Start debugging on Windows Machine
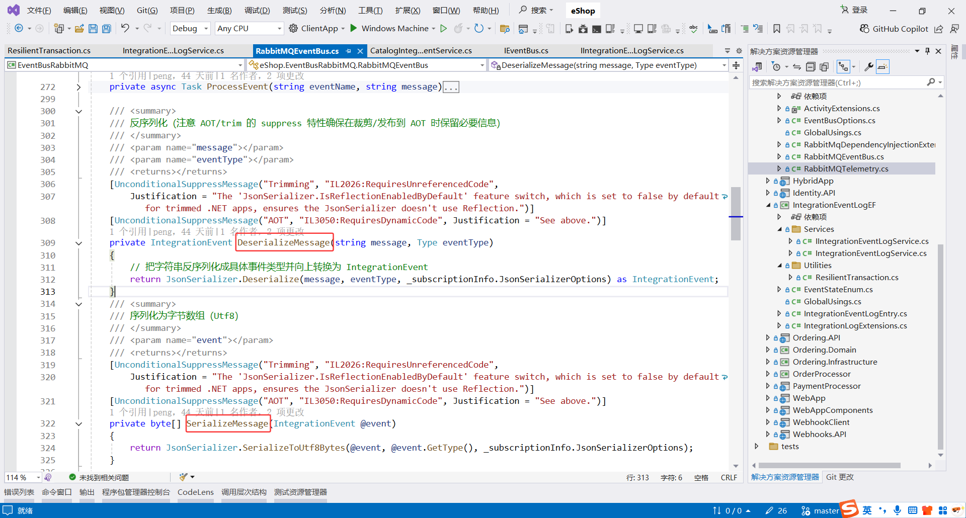This screenshot has height=518, width=966. click(x=389, y=29)
